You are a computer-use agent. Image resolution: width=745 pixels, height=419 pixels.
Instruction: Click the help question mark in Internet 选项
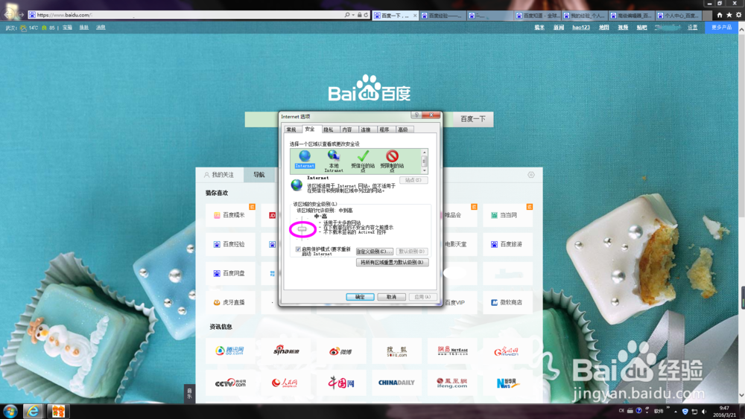click(416, 115)
